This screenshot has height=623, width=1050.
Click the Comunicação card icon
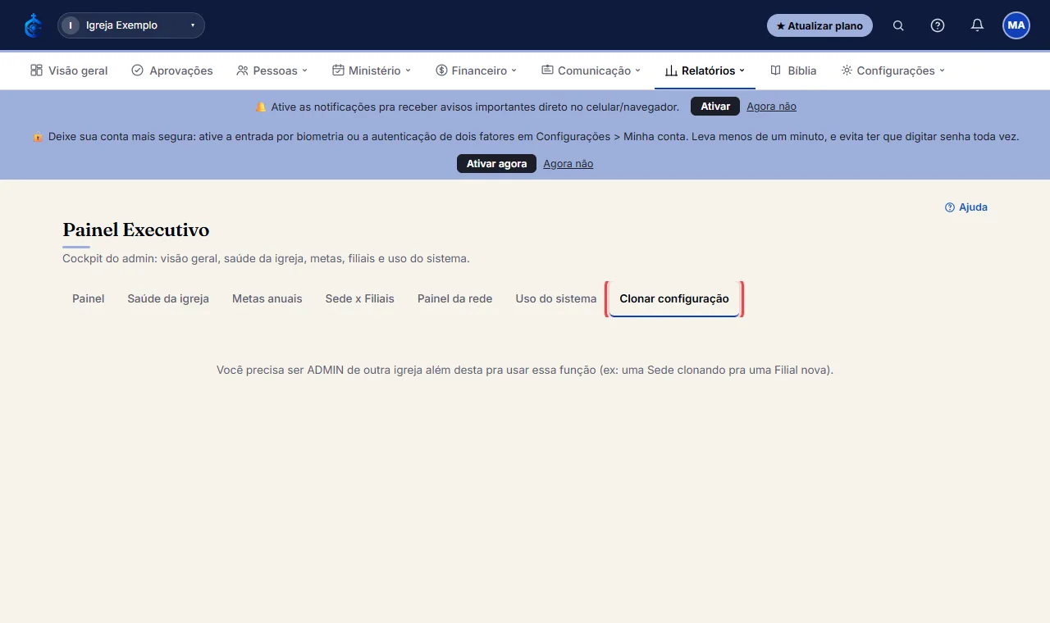[x=547, y=70]
